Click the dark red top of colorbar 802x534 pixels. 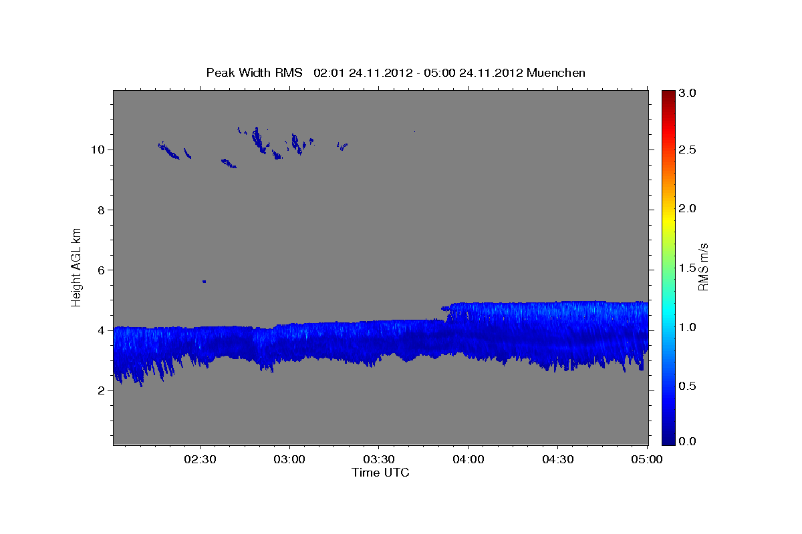click(668, 94)
